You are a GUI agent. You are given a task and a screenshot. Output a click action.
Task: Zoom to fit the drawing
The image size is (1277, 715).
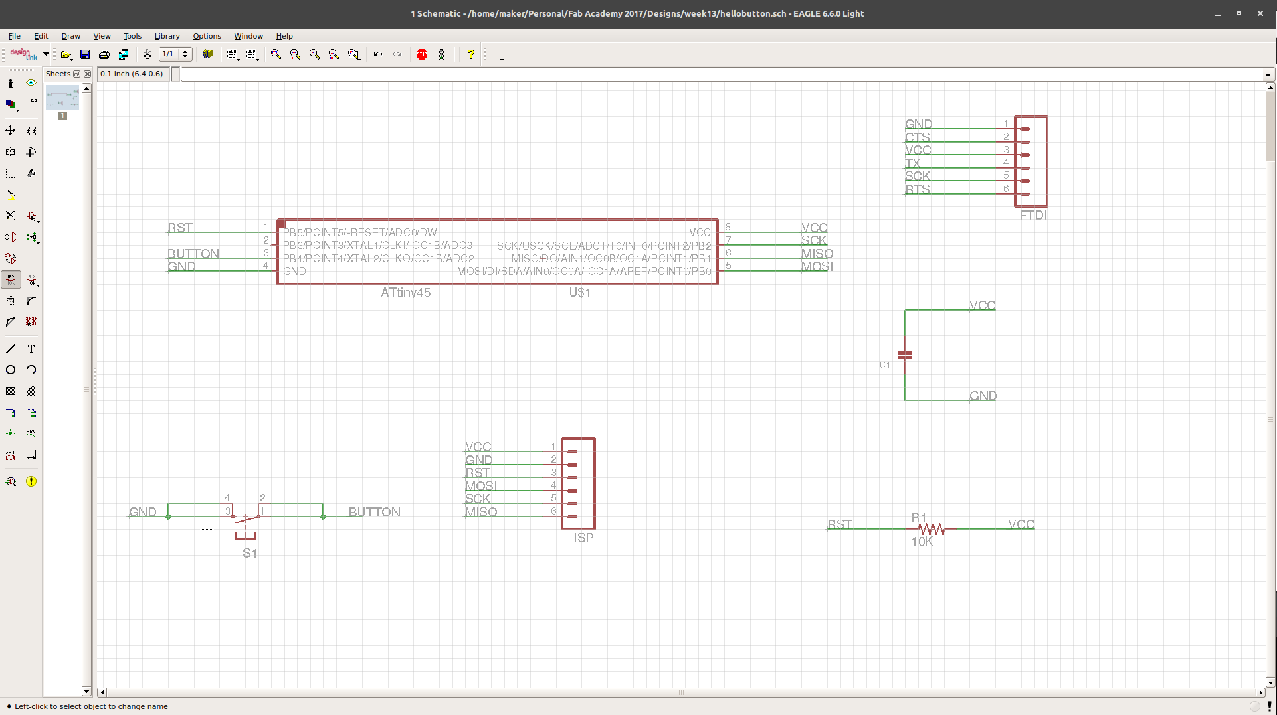tap(276, 54)
